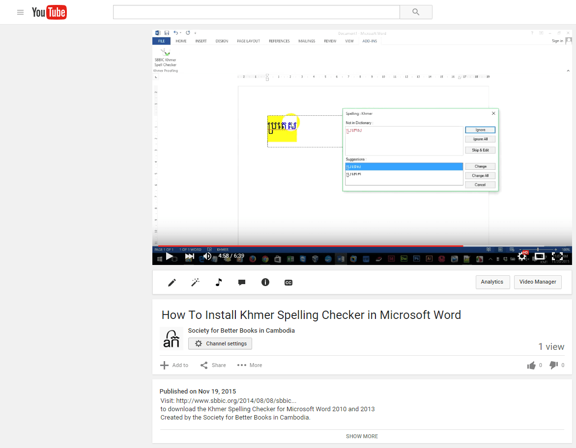Open Annotations speech bubble icon
The width and height of the screenshot is (576, 448).
[x=242, y=282]
